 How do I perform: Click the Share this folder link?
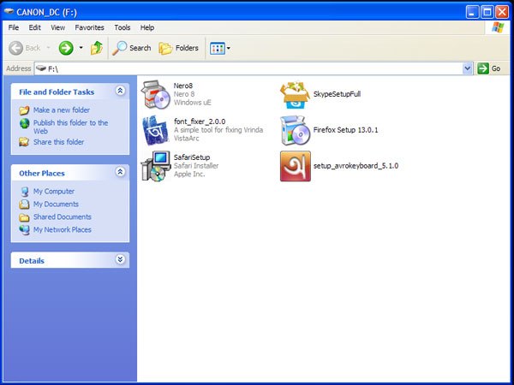click(x=58, y=142)
